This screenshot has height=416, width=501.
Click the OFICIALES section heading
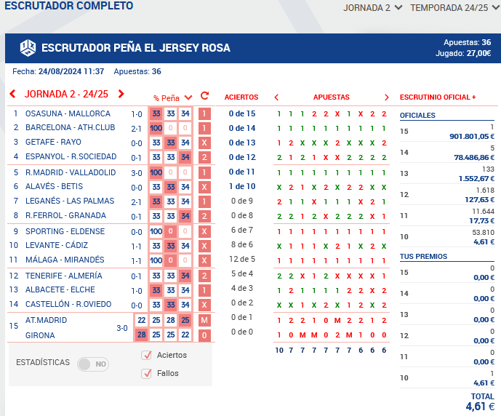pyautogui.click(x=417, y=116)
